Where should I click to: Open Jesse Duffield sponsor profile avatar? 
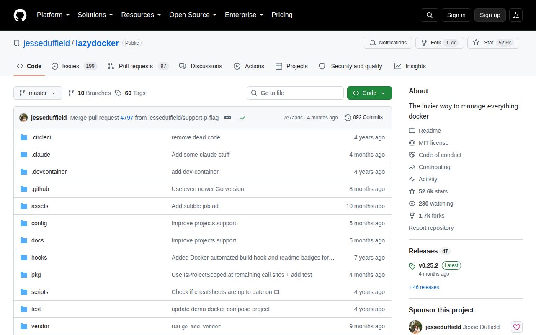[415, 327]
